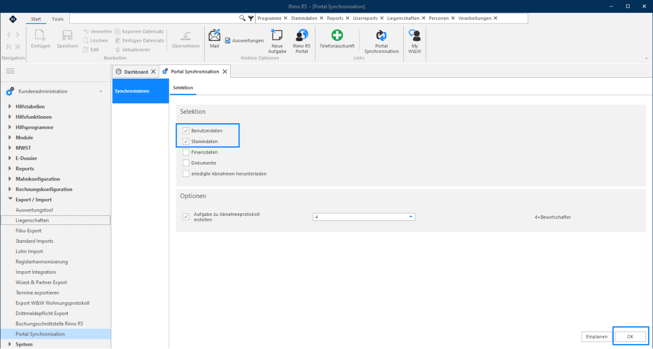Uncheck the Stammdaten checkbox
The width and height of the screenshot is (653, 349).
click(186, 142)
